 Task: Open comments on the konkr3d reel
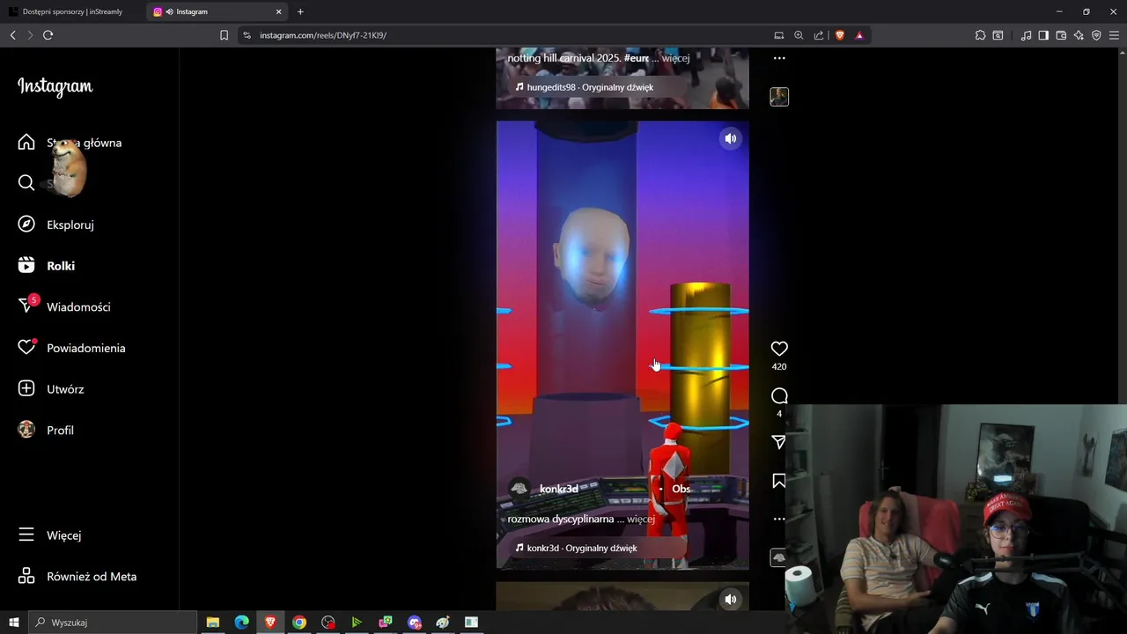[779, 396]
